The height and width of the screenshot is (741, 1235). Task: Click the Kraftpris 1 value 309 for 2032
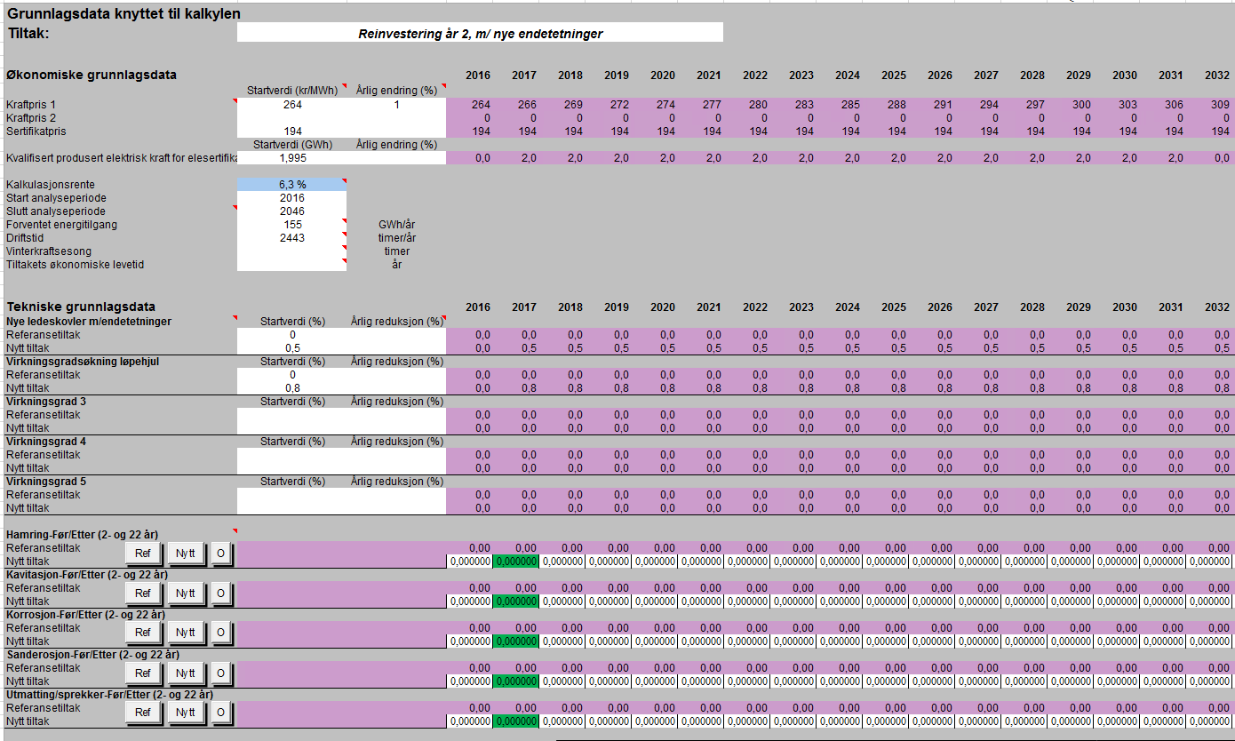(x=1221, y=105)
